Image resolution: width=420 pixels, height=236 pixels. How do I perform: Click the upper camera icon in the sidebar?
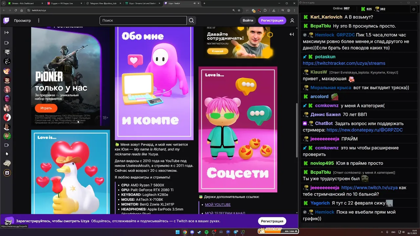coord(7,43)
